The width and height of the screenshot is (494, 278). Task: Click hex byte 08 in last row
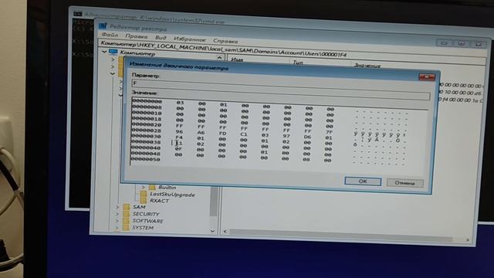pos(306,160)
